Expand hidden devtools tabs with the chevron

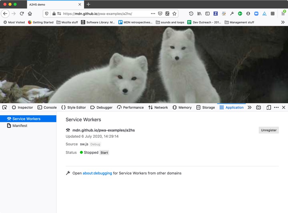pos(250,108)
